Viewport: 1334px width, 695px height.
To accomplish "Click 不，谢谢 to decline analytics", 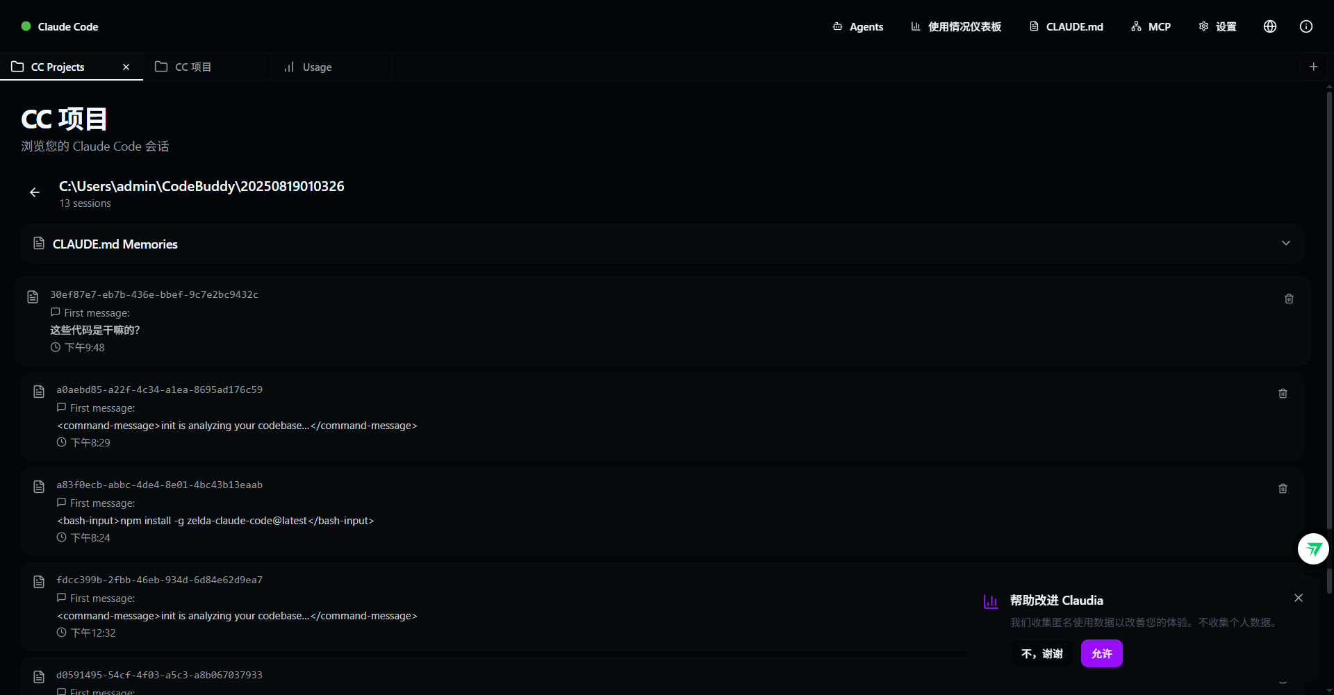I will [1042, 654].
